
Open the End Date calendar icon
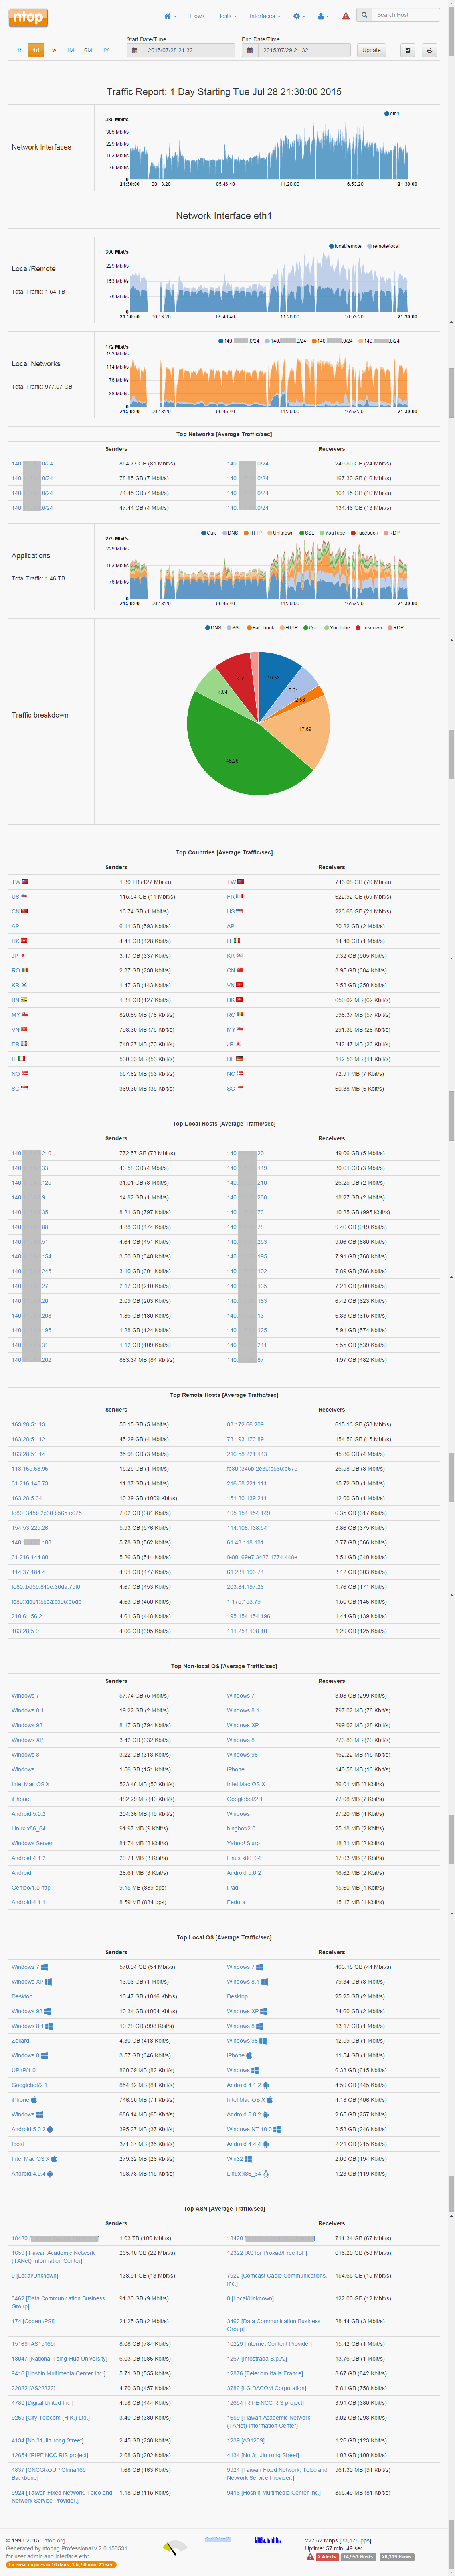(249, 50)
